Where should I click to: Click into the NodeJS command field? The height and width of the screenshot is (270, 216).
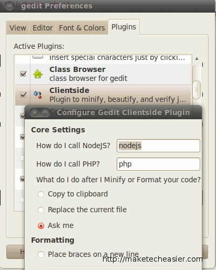[158, 146]
